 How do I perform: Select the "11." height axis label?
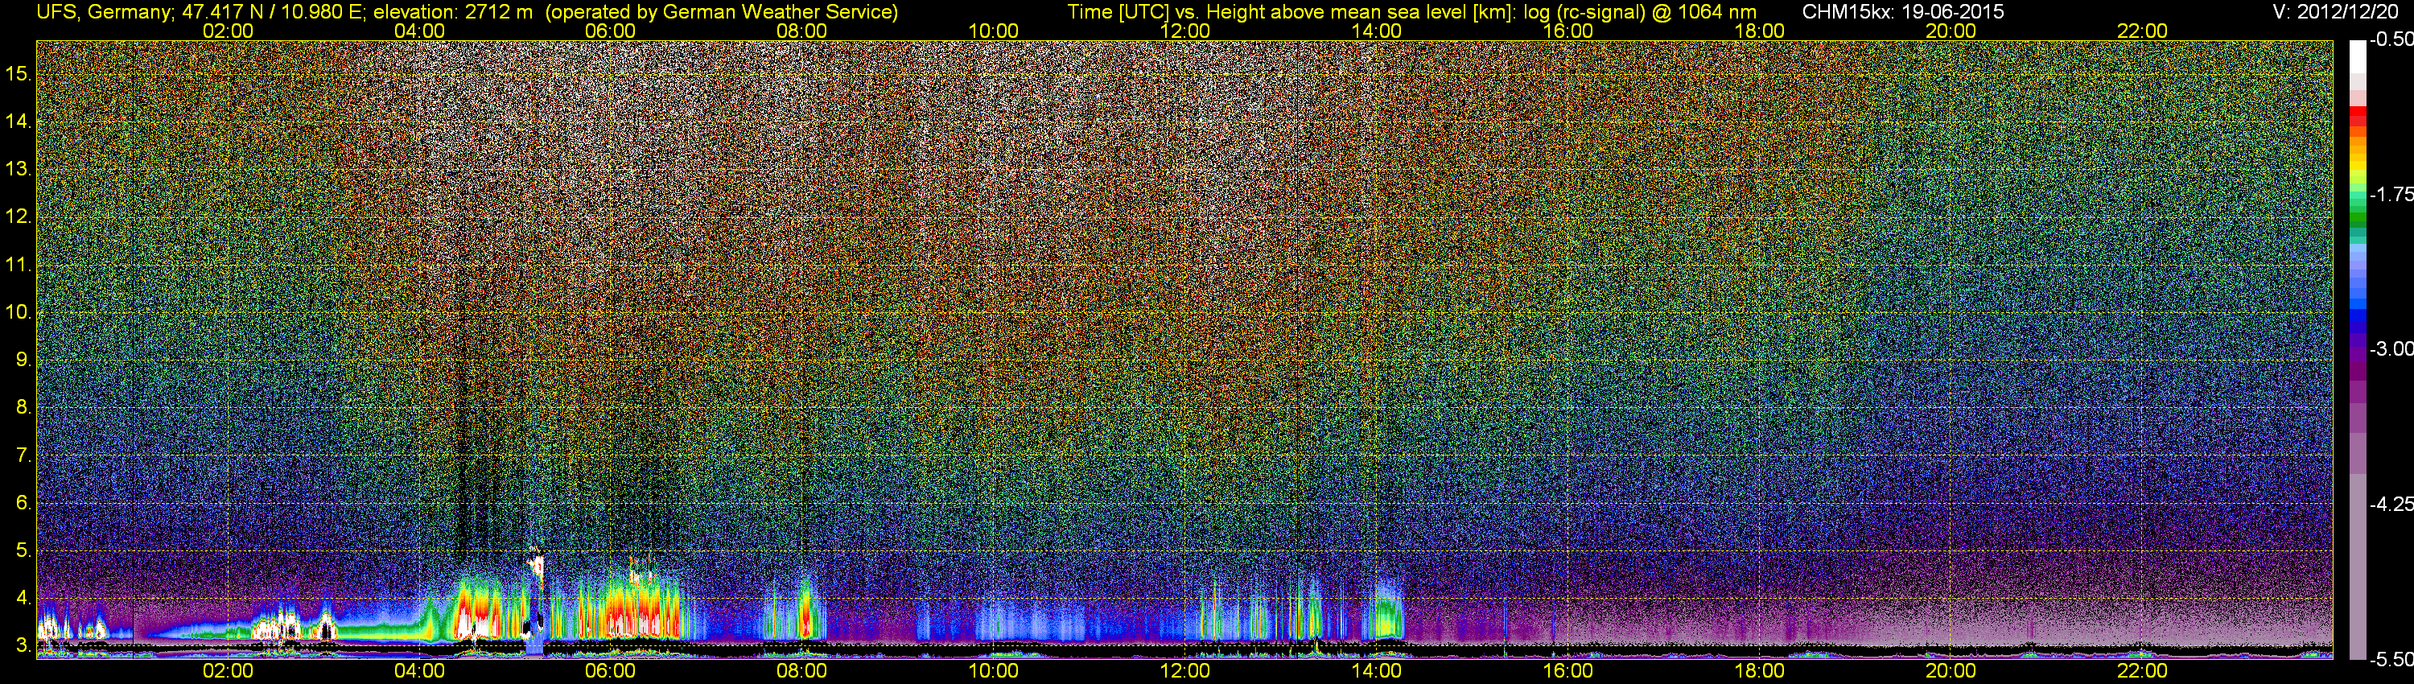[x=19, y=266]
